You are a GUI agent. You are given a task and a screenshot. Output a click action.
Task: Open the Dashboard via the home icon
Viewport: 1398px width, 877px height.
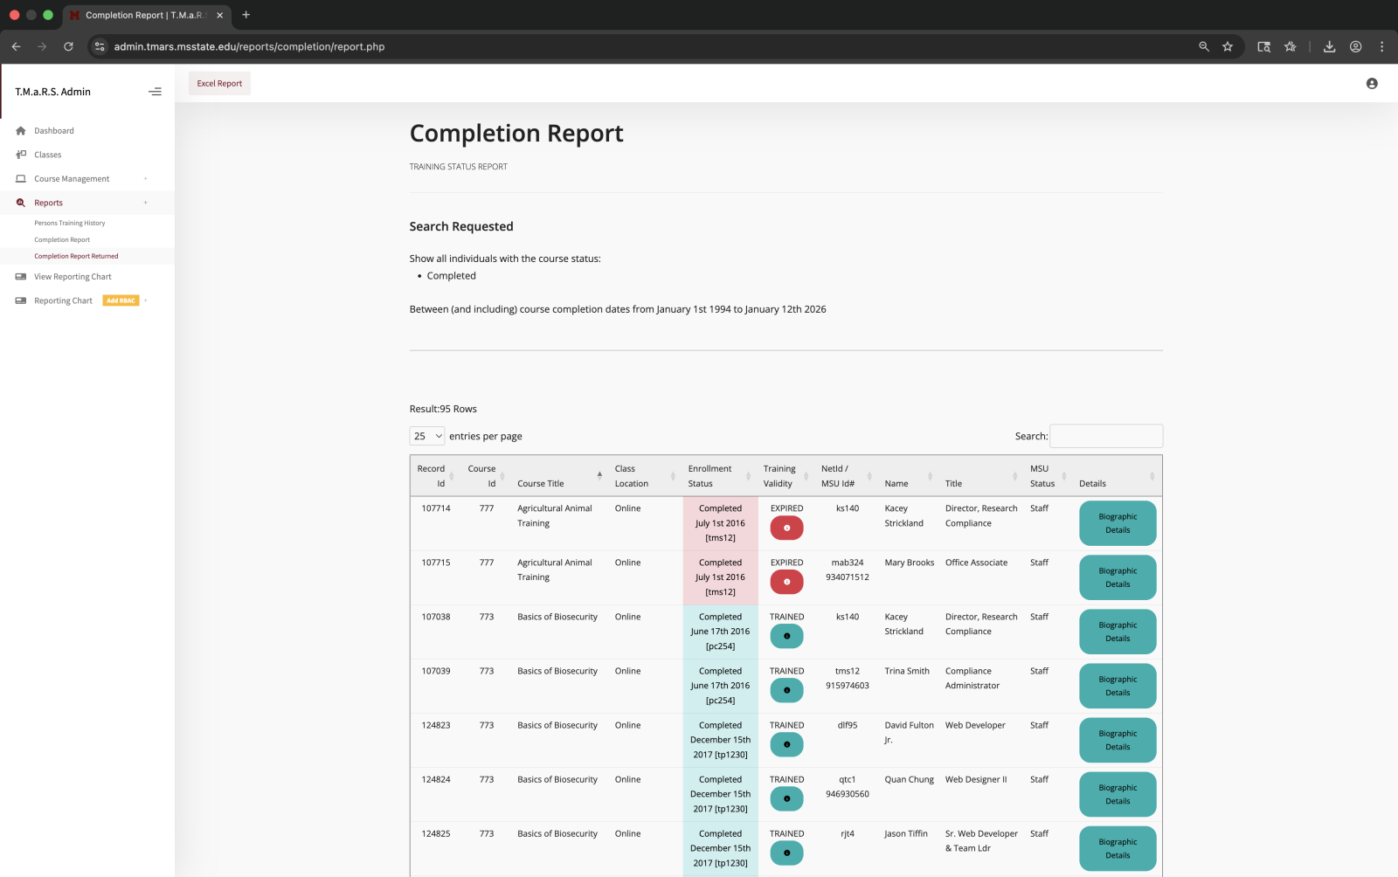pyautogui.click(x=20, y=130)
